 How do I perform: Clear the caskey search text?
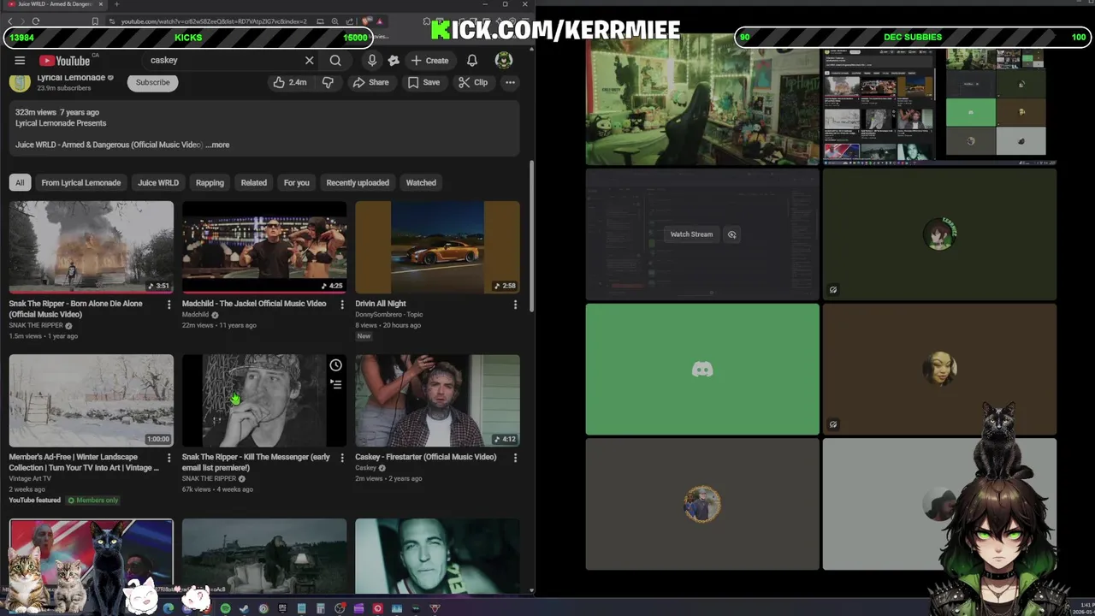tap(309, 60)
